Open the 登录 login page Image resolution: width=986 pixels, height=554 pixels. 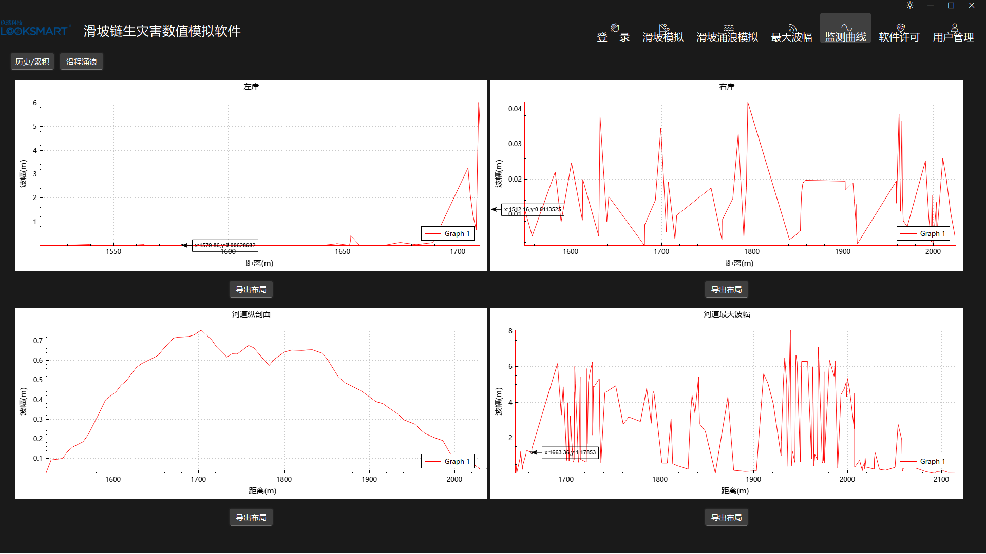[613, 33]
